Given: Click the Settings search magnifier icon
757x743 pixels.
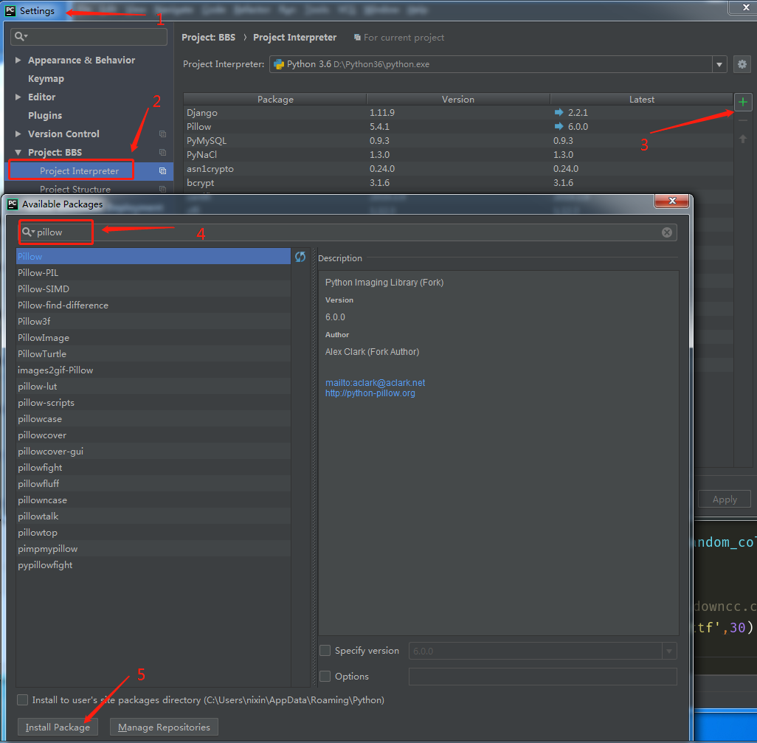Looking at the screenshot, I should click(21, 36).
